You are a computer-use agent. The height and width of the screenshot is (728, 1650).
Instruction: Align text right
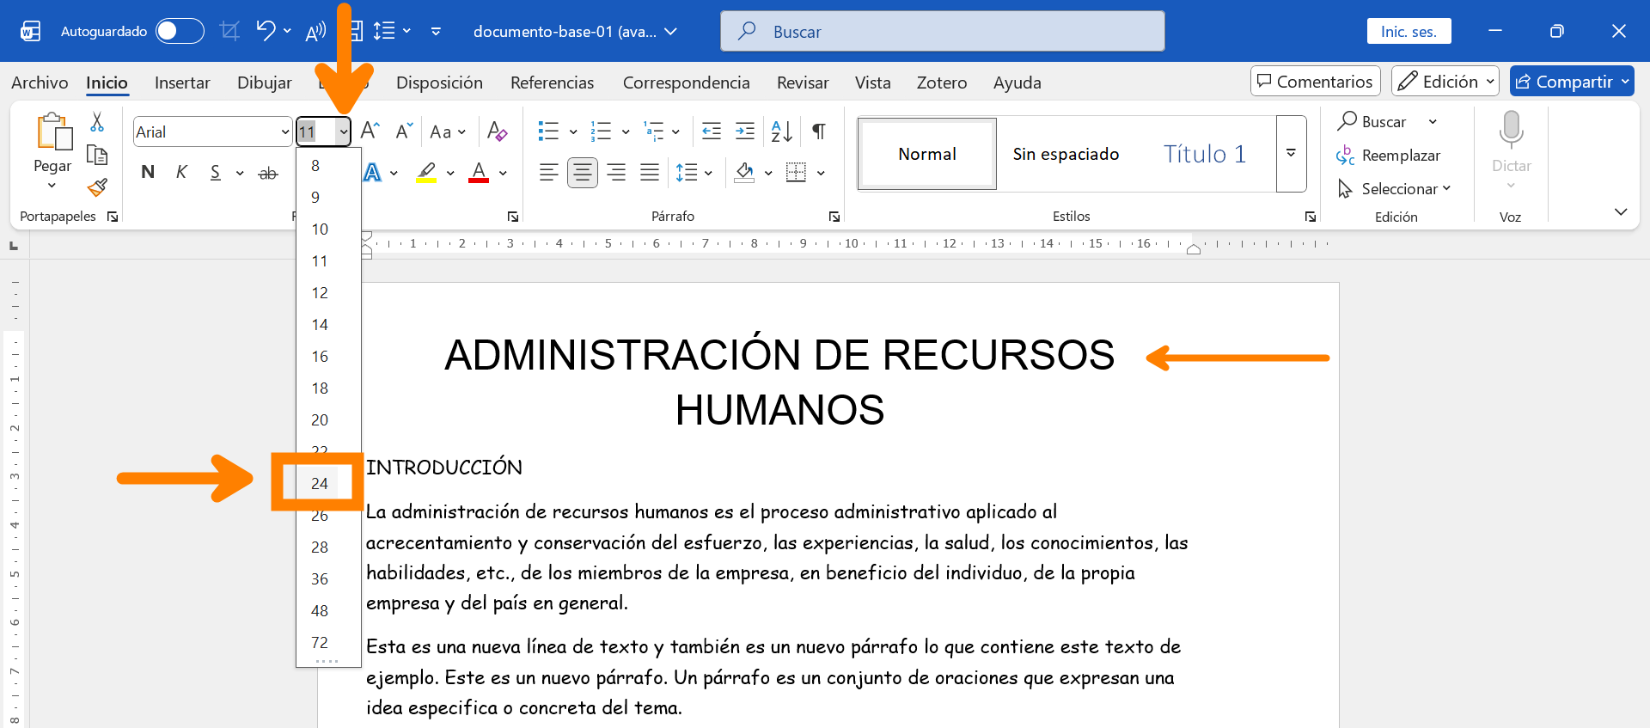(616, 173)
